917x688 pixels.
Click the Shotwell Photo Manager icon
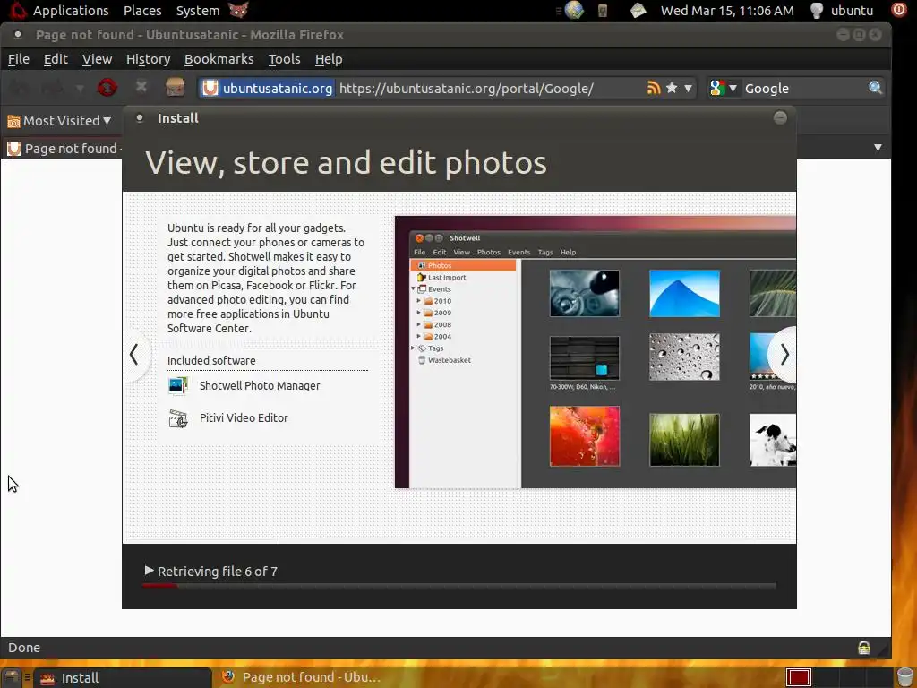178,385
